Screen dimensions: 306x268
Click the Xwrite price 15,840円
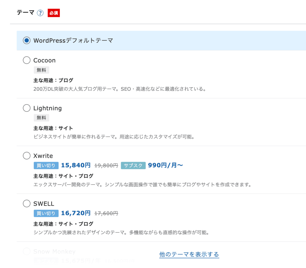click(x=76, y=165)
